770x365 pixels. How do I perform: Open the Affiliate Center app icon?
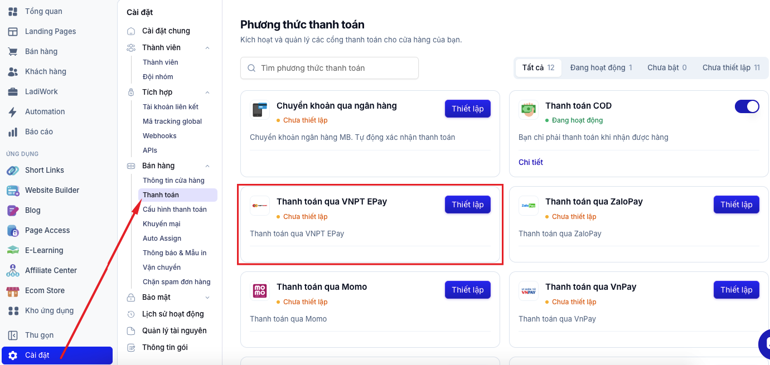pos(13,270)
